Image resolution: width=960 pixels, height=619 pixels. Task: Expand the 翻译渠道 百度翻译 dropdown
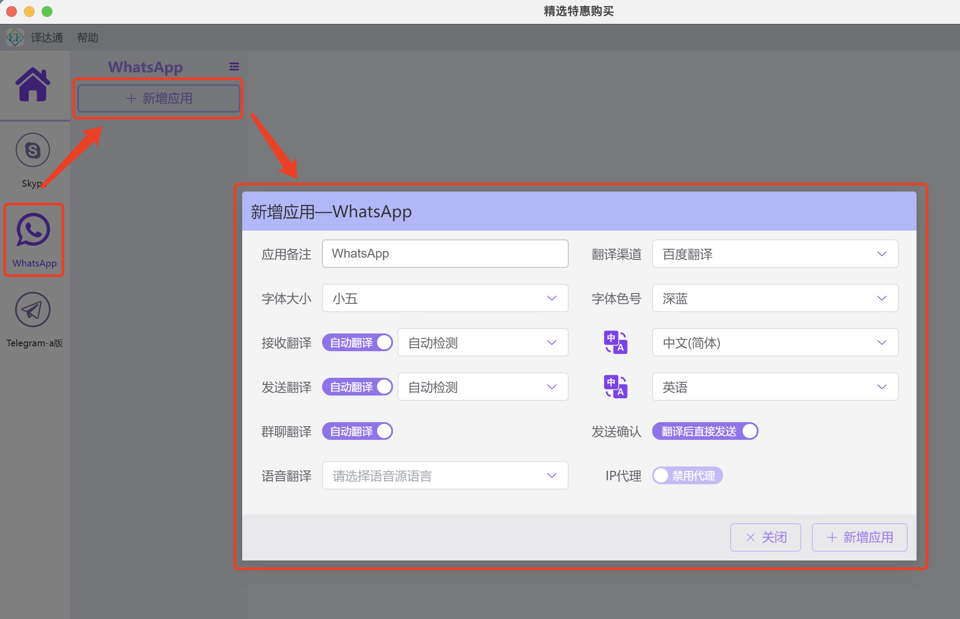[x=775, y=254]
